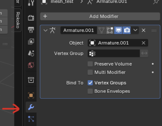Animate Preserve Volume property dot

[153, 64]
